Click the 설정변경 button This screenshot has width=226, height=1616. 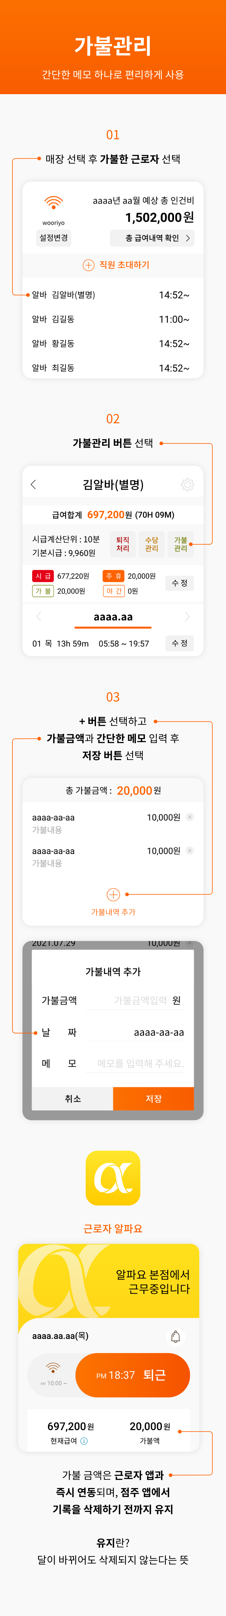[x=54, y=238]
